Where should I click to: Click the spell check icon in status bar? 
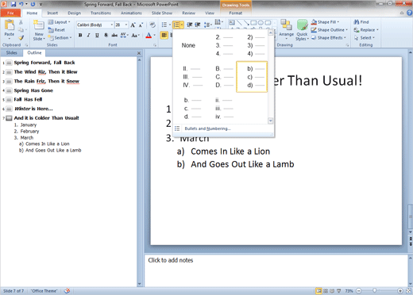point(68,291)
